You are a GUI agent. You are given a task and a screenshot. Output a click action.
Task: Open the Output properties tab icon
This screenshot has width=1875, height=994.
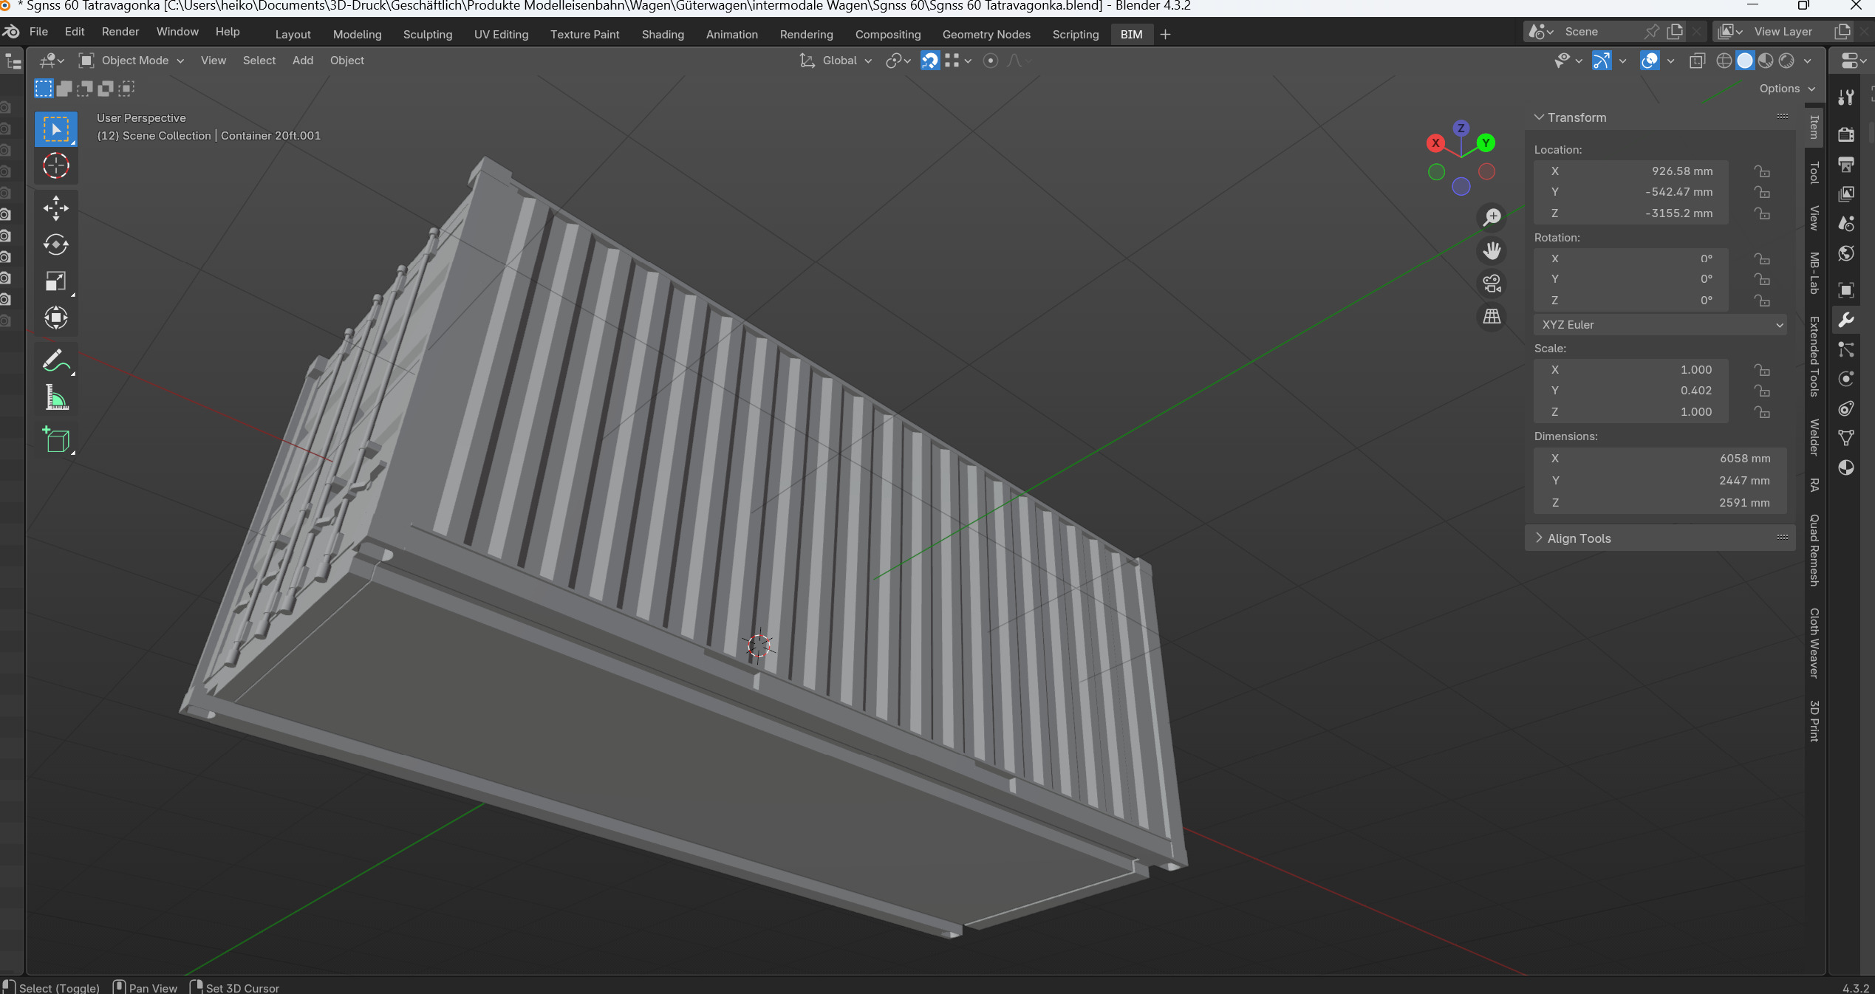[x=1846, y=164]
